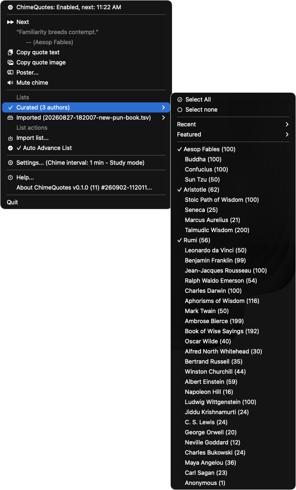Expand the Curated (3 authors) submenu arrow

tap(164, 107)
